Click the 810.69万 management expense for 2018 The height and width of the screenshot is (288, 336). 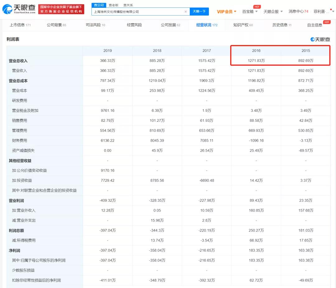(x=157, y=130)
